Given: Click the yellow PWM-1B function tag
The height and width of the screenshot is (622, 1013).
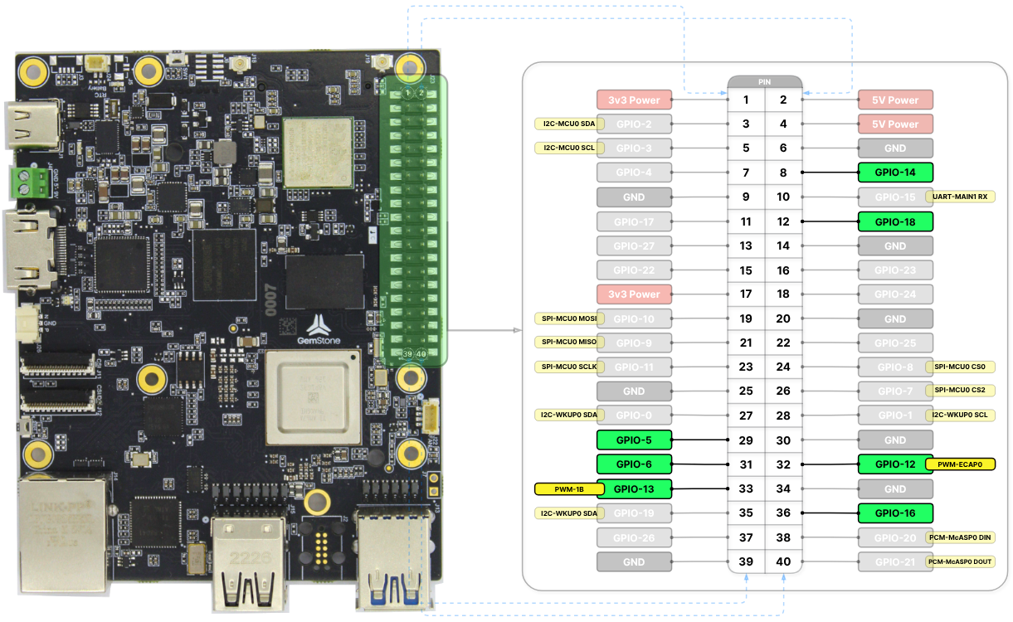Looking at the screenshot, I should pos(567,489).
